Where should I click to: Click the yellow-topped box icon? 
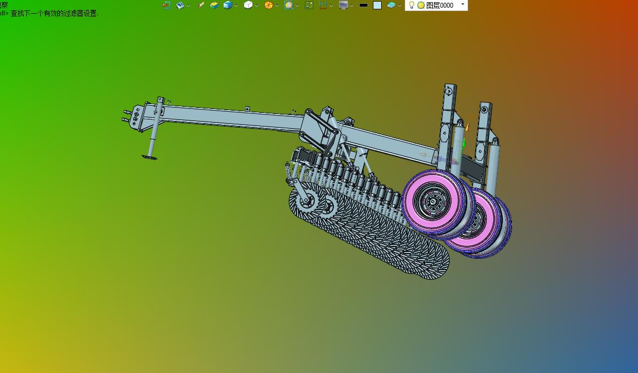[x=214, y=6]
